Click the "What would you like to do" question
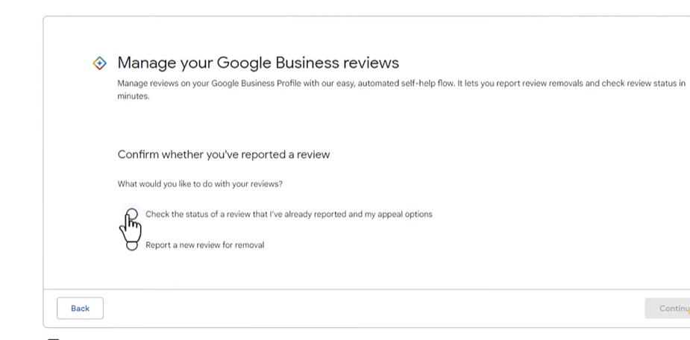Image resolution: width=690 pixels, height=340 pixels. tap(200, 183)
